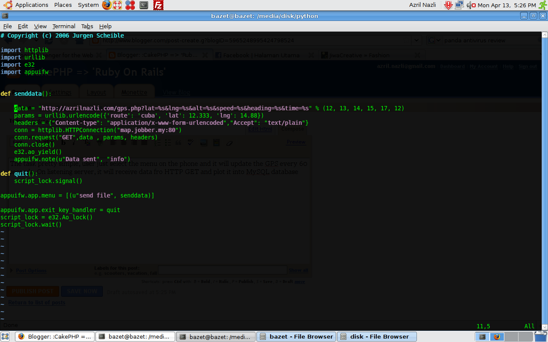Open the Azril Nazli user switcher
The image size is (548, 342).
tap(423, 5)
